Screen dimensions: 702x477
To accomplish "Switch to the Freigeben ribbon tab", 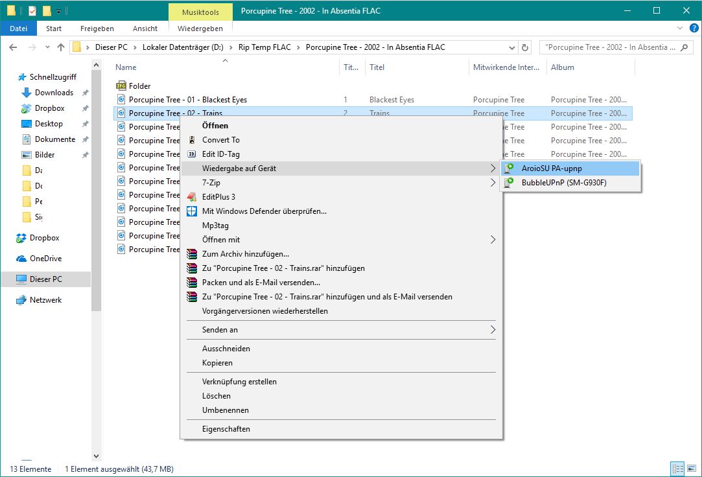I will coord(97,29).
